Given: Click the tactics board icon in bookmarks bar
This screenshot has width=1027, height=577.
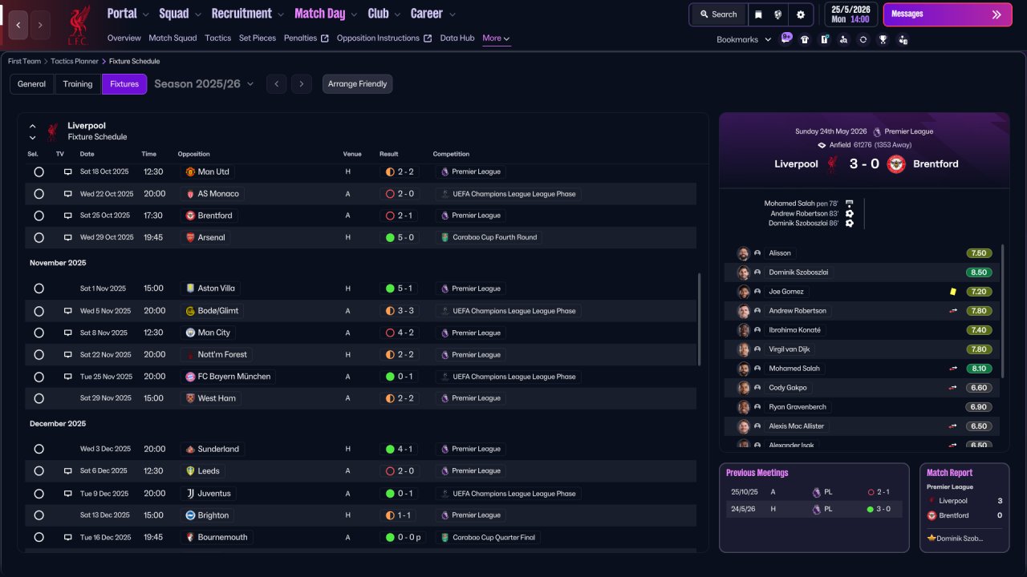Looking at the screenshot, I should pos(824,39).
